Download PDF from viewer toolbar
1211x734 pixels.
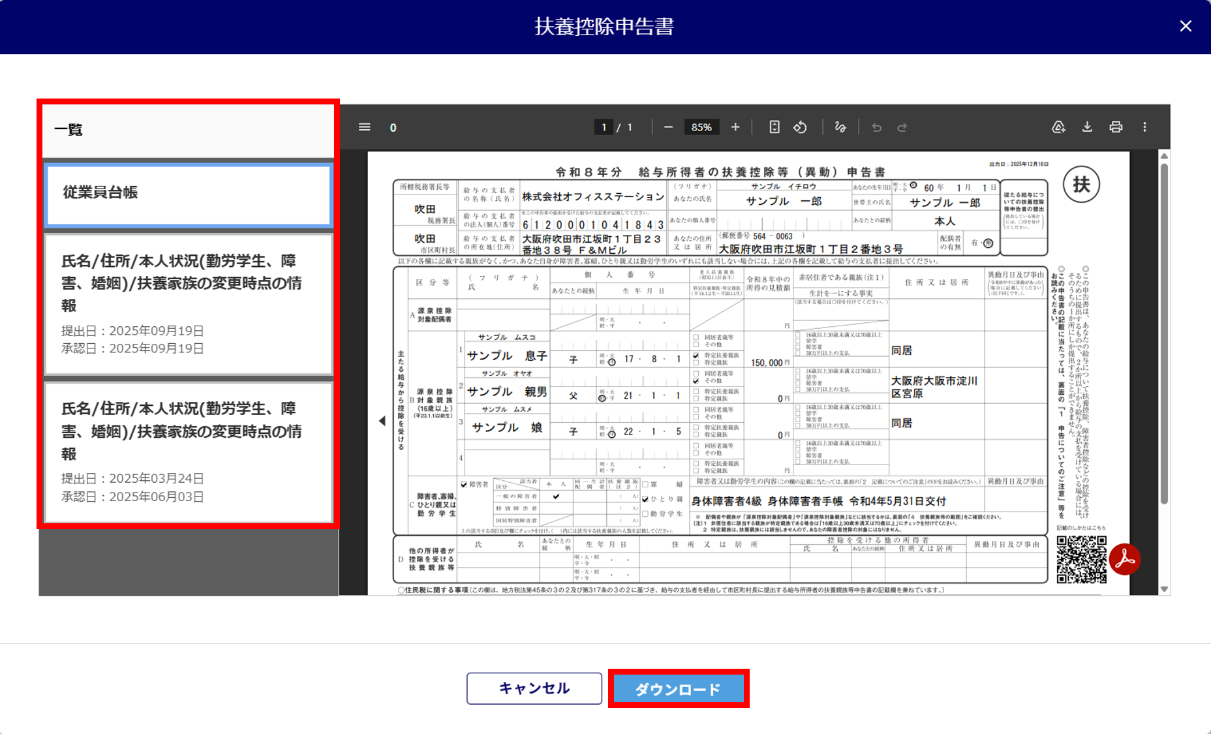pyautogui.click(x=1087, y=127)
